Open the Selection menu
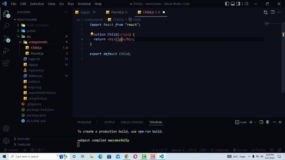Screen dimensions: 285x160 point(37,4)
